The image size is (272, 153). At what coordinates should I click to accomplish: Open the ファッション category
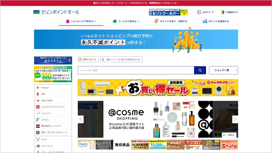coord(53,146)
